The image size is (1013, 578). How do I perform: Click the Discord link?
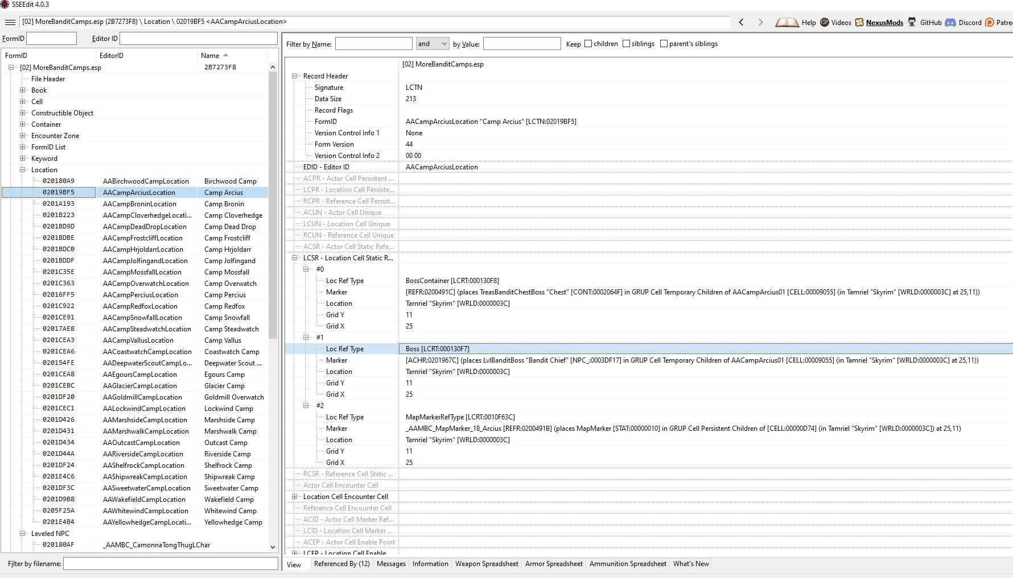(x=970, y=23)
